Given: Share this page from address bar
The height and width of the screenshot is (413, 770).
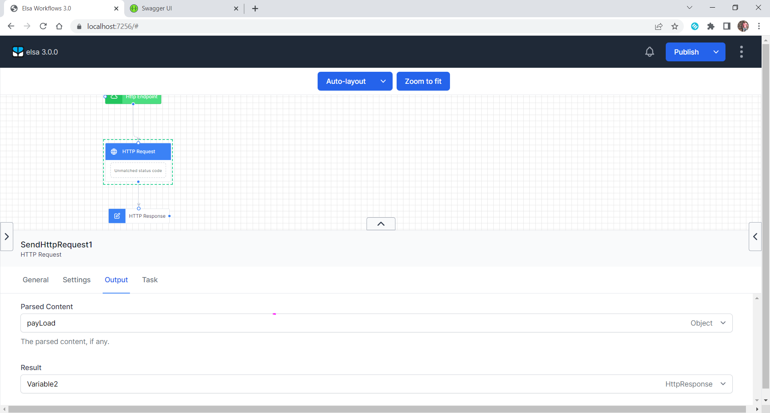Looking at the screenshot, I should pos(659,26).
